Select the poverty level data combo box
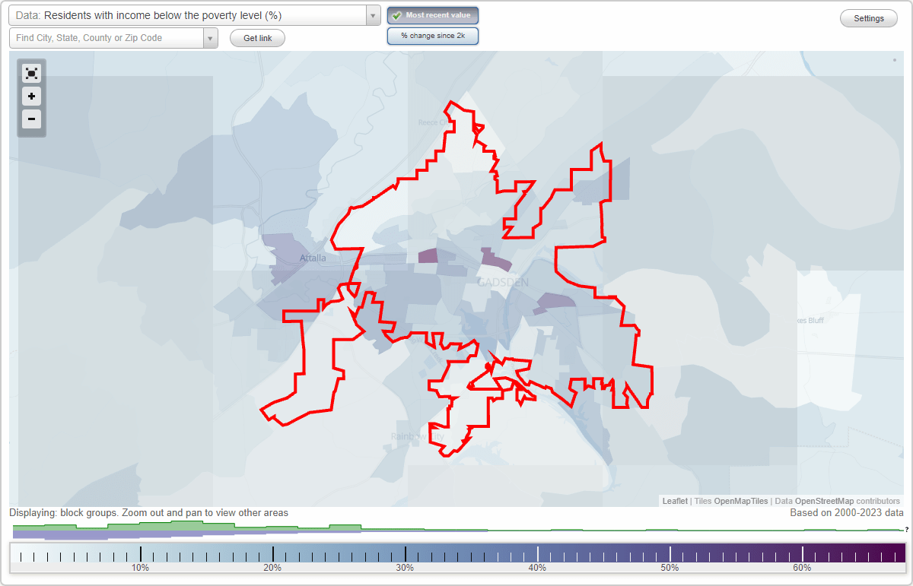 tap(195, 15)
